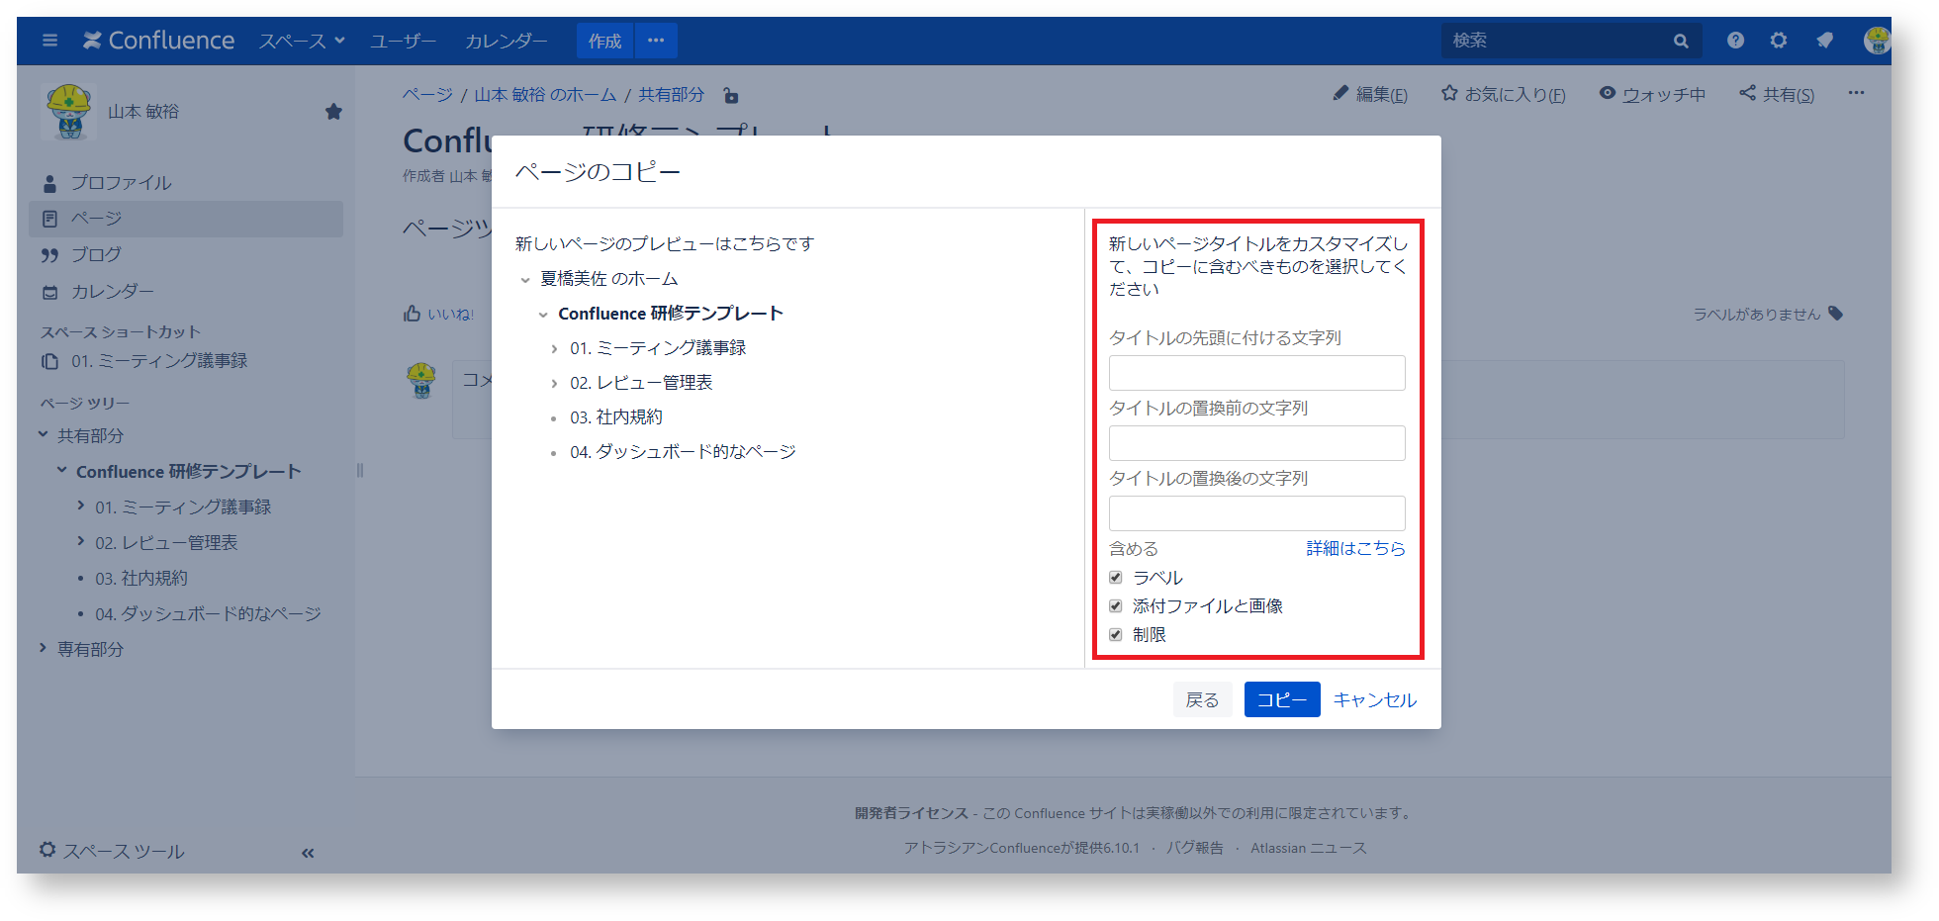1939x921 pixels.
Task: Collapse 夏橋美佐 のホーム in preview tree
Action: pos(525,280)
